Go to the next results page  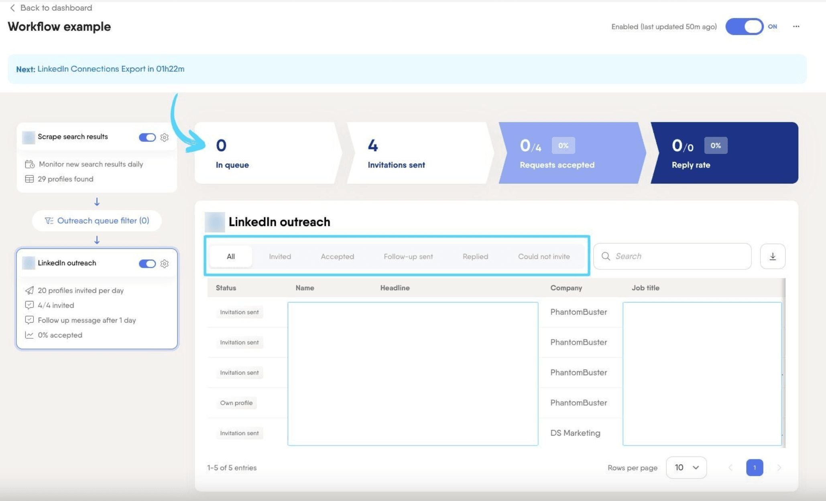click(779, 468)
